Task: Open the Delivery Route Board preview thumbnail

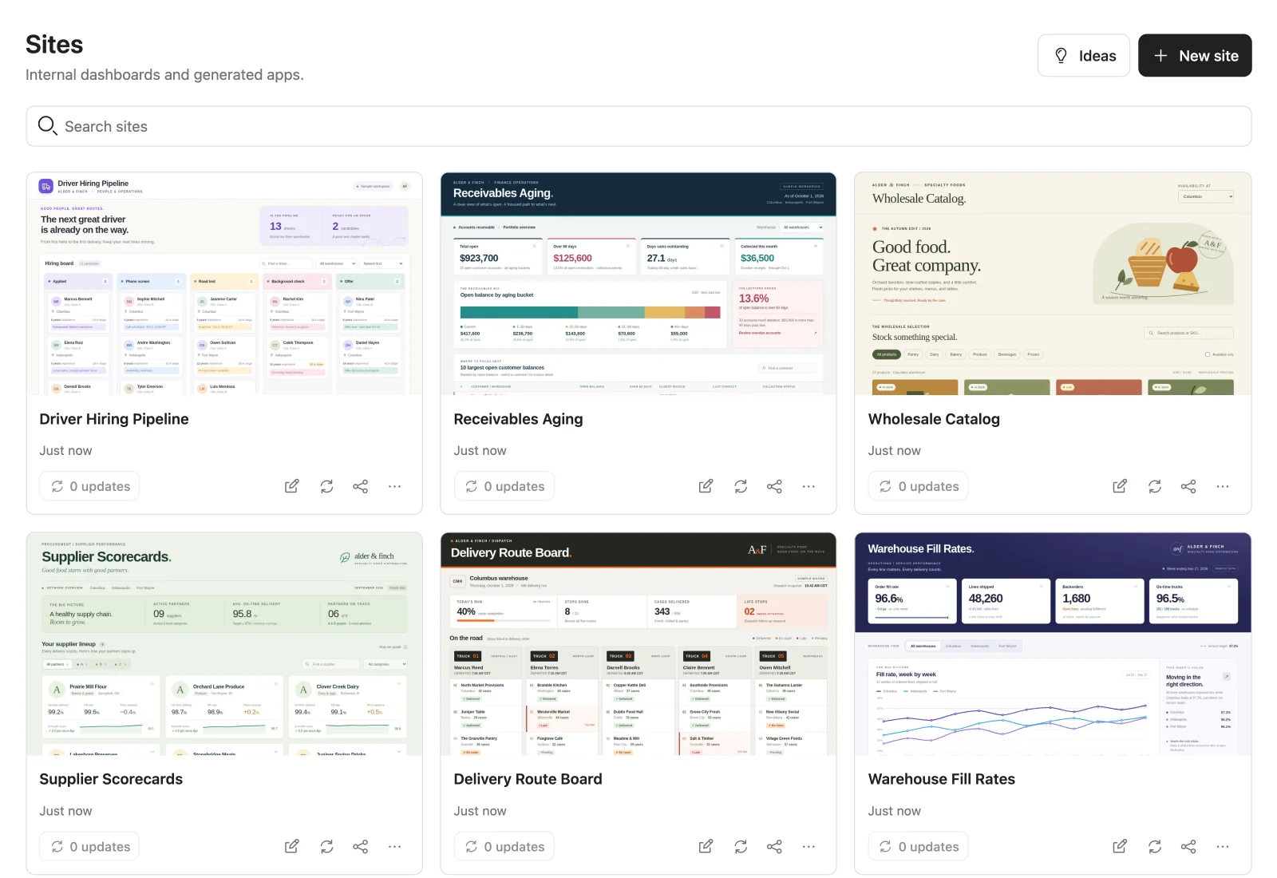Action: coord(638,644)
